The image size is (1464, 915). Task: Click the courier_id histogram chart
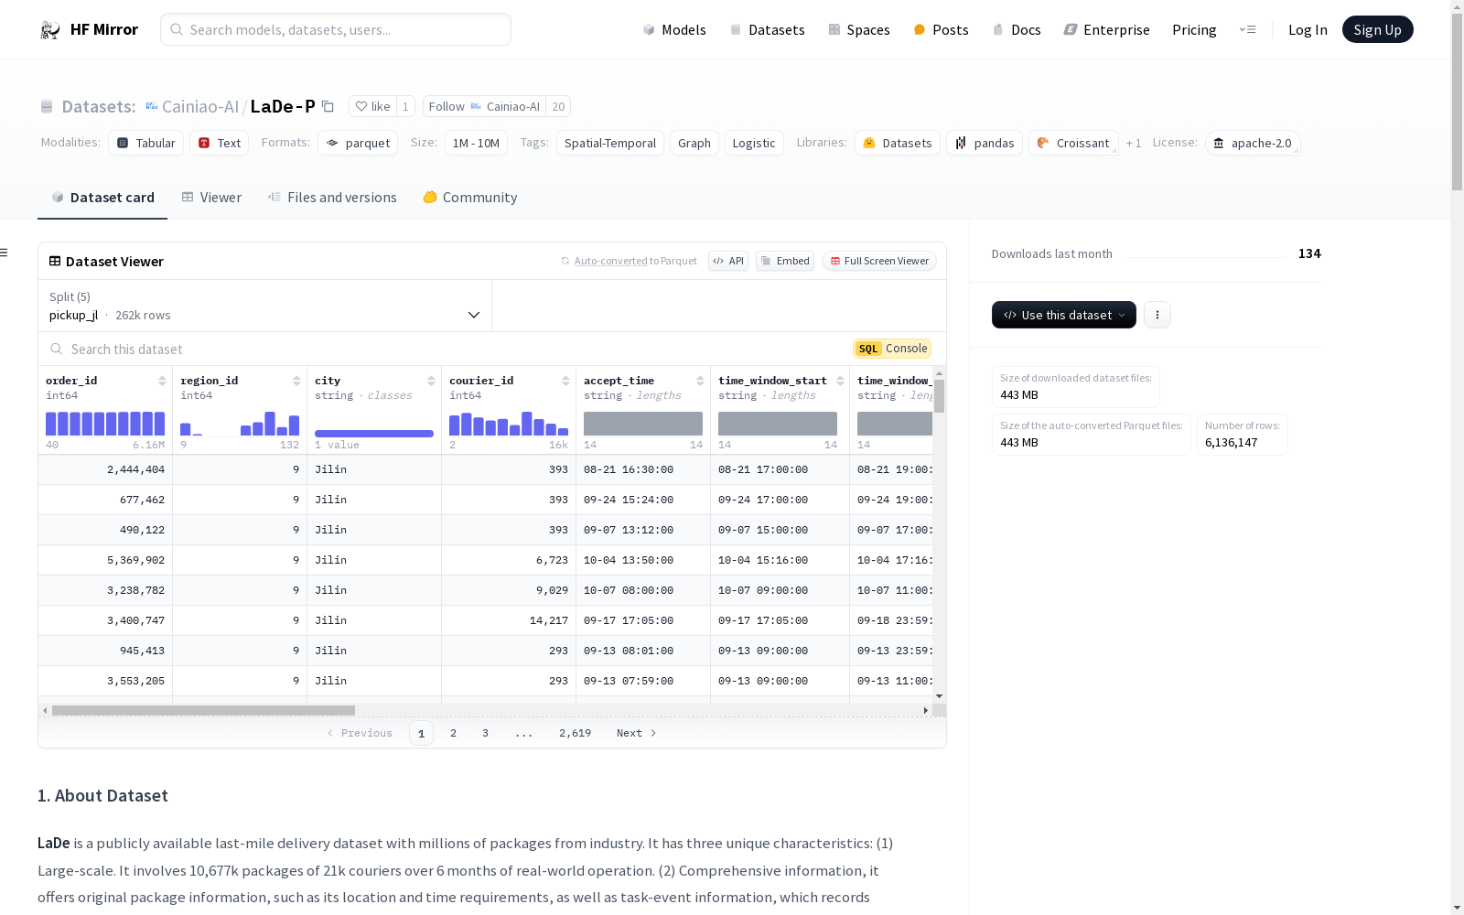(509, 423)
